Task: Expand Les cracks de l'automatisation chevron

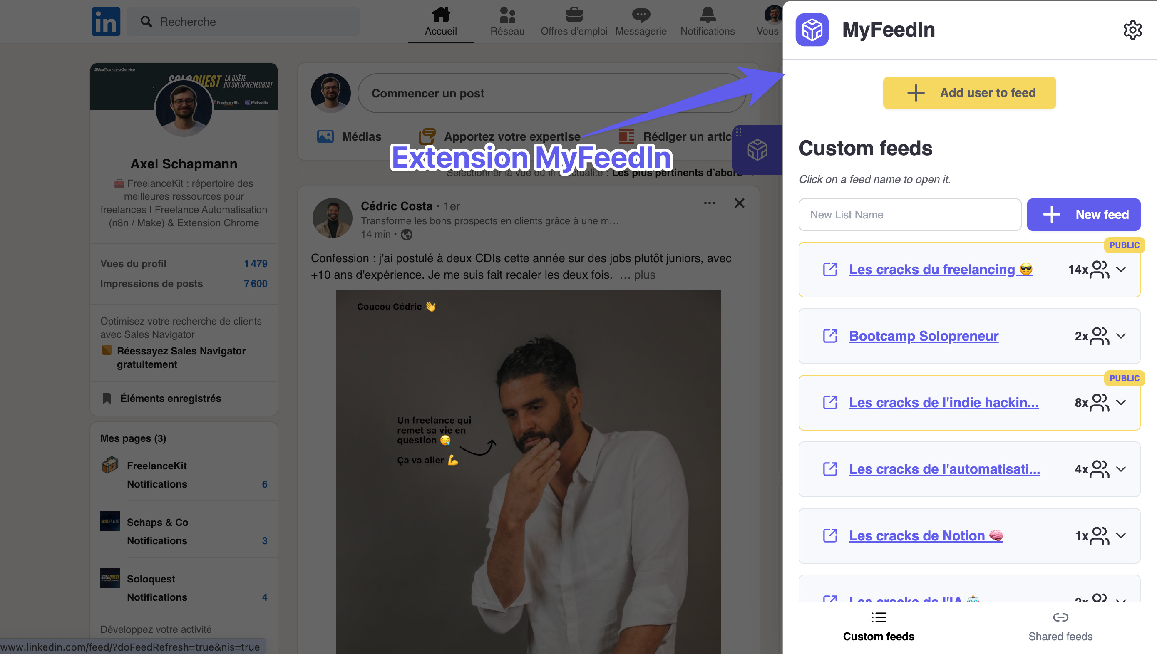Action: (1121, 469)
